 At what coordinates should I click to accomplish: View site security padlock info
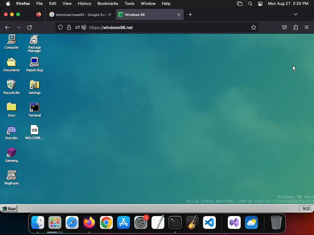click(x=69, y=27)
